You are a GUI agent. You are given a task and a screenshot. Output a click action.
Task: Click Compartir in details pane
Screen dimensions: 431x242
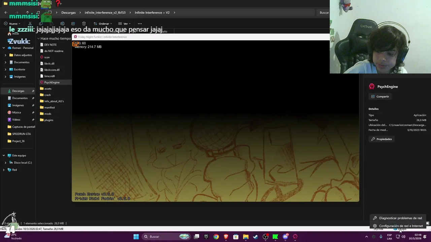tap(380, 96)
